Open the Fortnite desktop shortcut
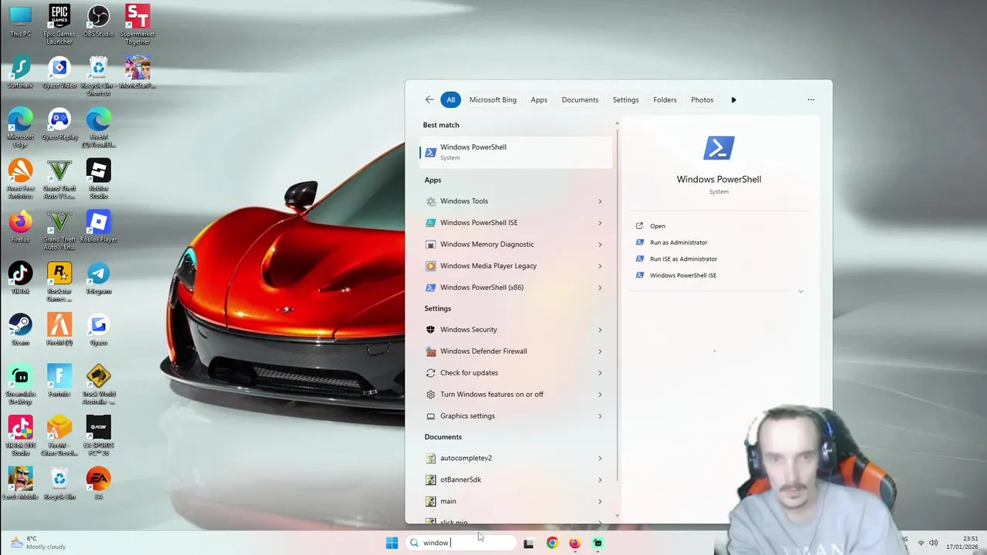The image size is (987, 555). coord(59,381)
